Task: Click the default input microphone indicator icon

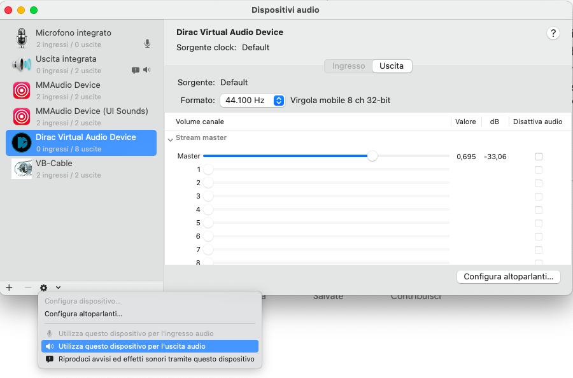Action: (147, 44)
